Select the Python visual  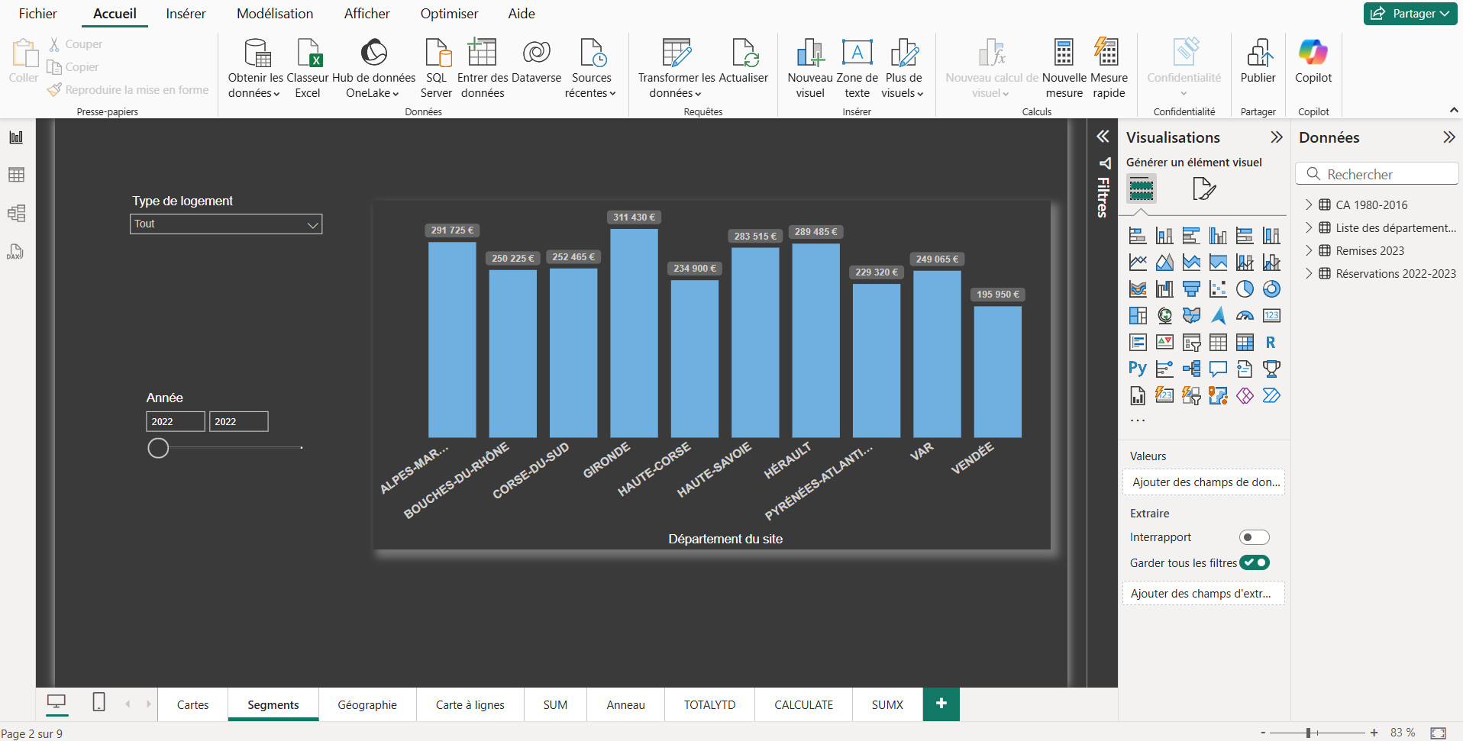tap(1138, 369)
